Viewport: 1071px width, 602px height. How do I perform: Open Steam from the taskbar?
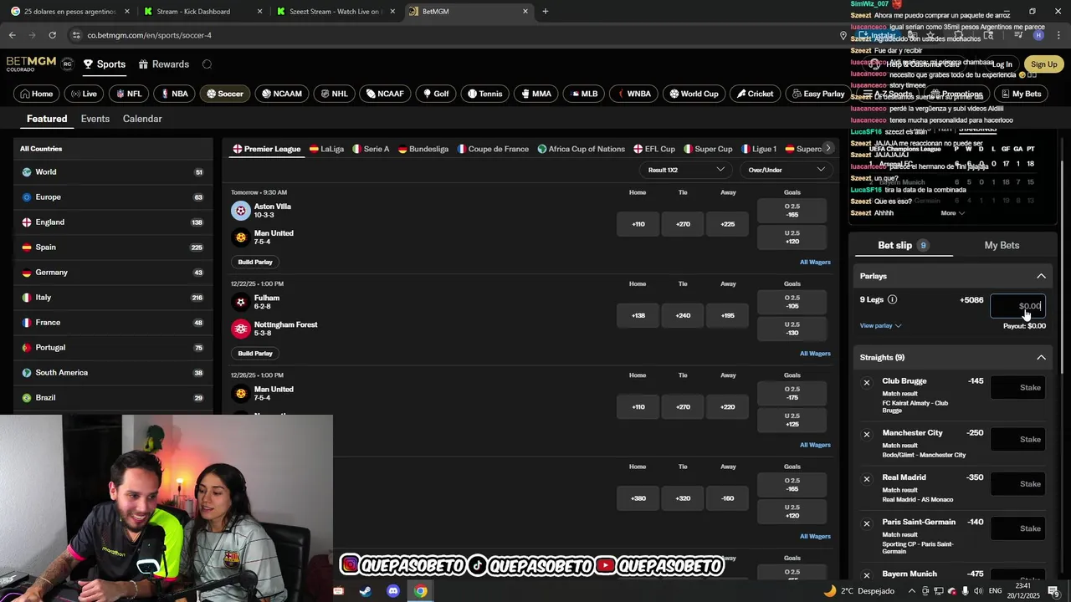click(x=366, y=591)
